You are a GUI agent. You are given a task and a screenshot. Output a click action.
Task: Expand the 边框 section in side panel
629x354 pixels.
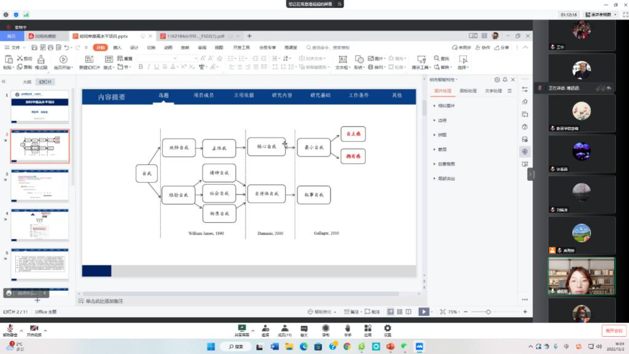pyautogui.click(x=441, y=120)
